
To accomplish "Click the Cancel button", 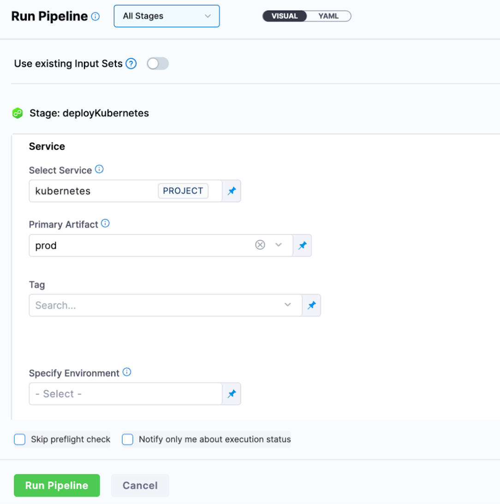I will 140,486.
